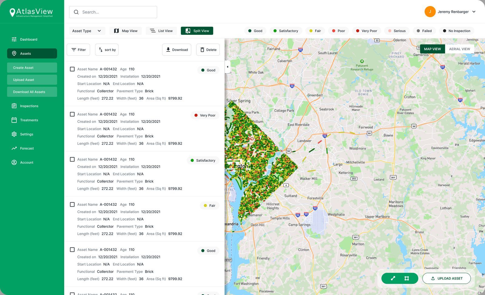Select checkbox of the Satisfactory asset

click(72, 159)
